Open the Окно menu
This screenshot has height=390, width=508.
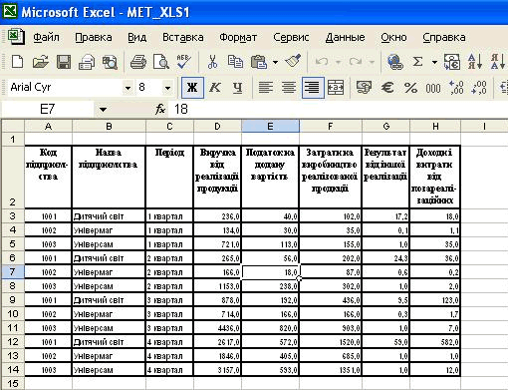(x=393, y=37)
